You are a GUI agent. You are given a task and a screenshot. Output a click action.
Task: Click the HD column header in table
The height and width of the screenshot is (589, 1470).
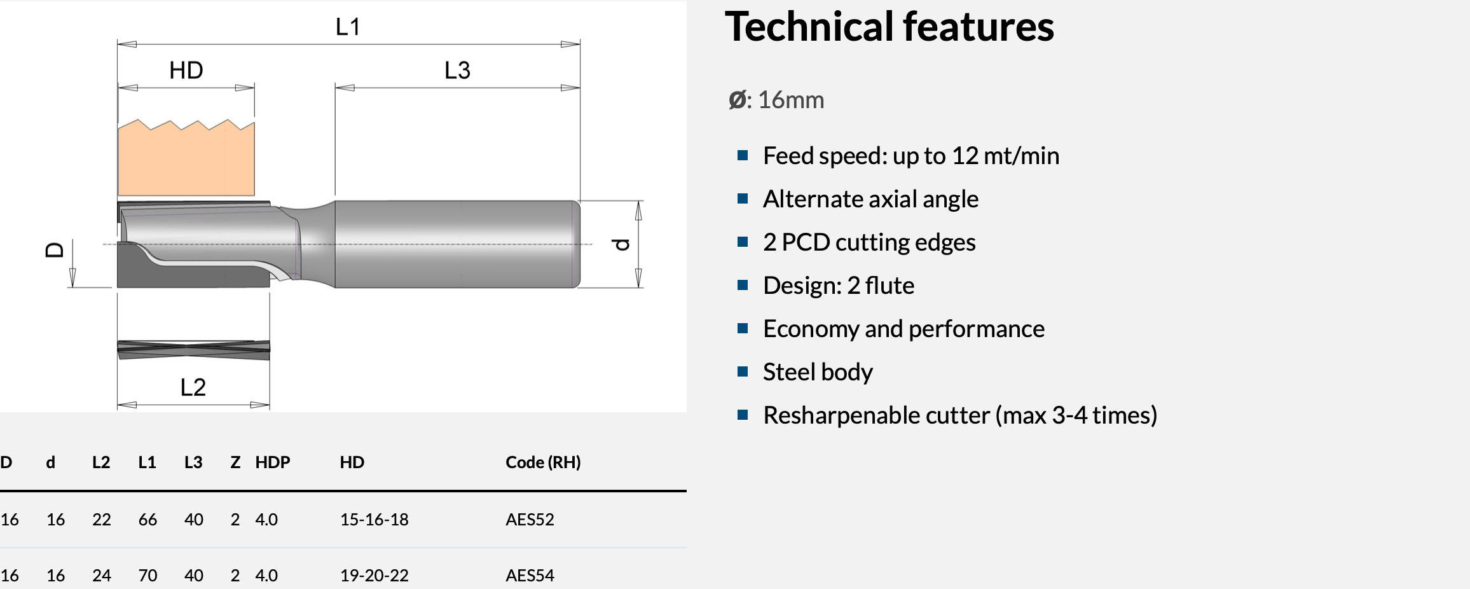[352, 462]
